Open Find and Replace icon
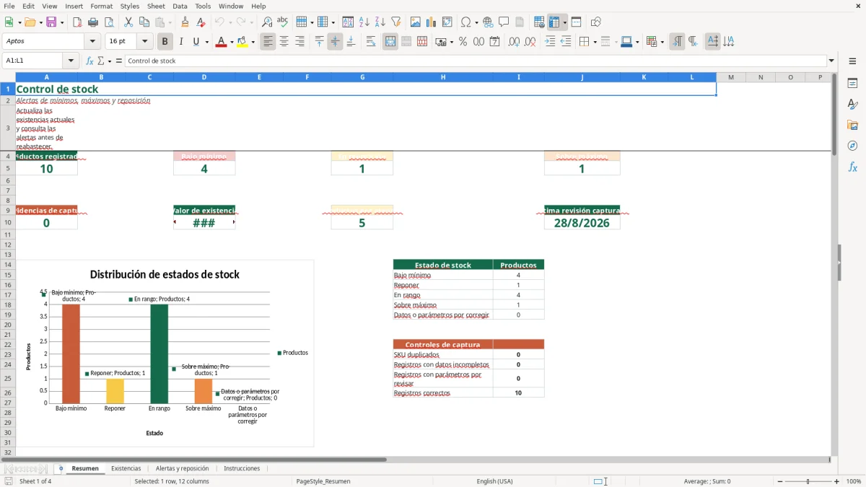 coord(266,22)
